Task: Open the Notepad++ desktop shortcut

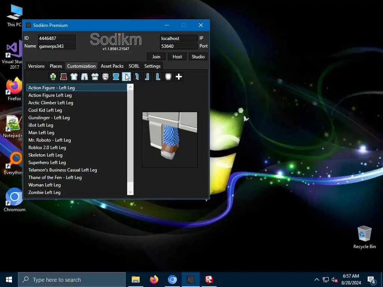Action: pos(13,126)
